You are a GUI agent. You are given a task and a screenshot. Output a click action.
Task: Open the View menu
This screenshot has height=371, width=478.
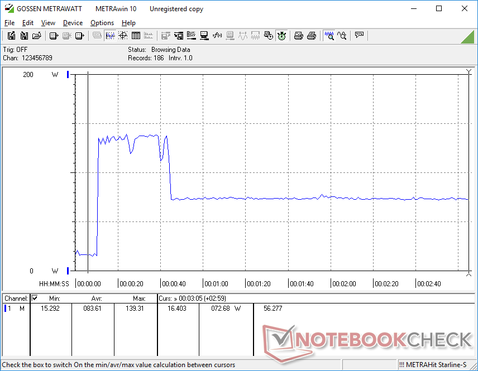tap(48, 23)
